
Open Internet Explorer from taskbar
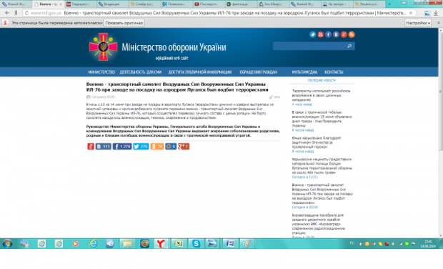point(93,243)
